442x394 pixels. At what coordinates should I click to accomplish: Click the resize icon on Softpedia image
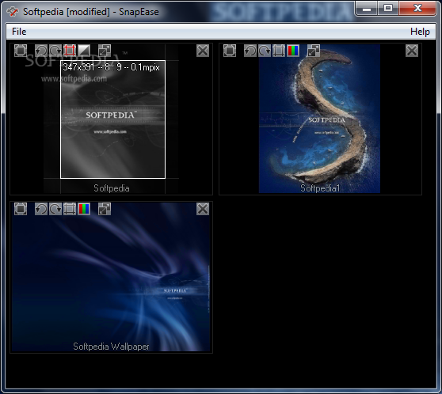(105, 51)
